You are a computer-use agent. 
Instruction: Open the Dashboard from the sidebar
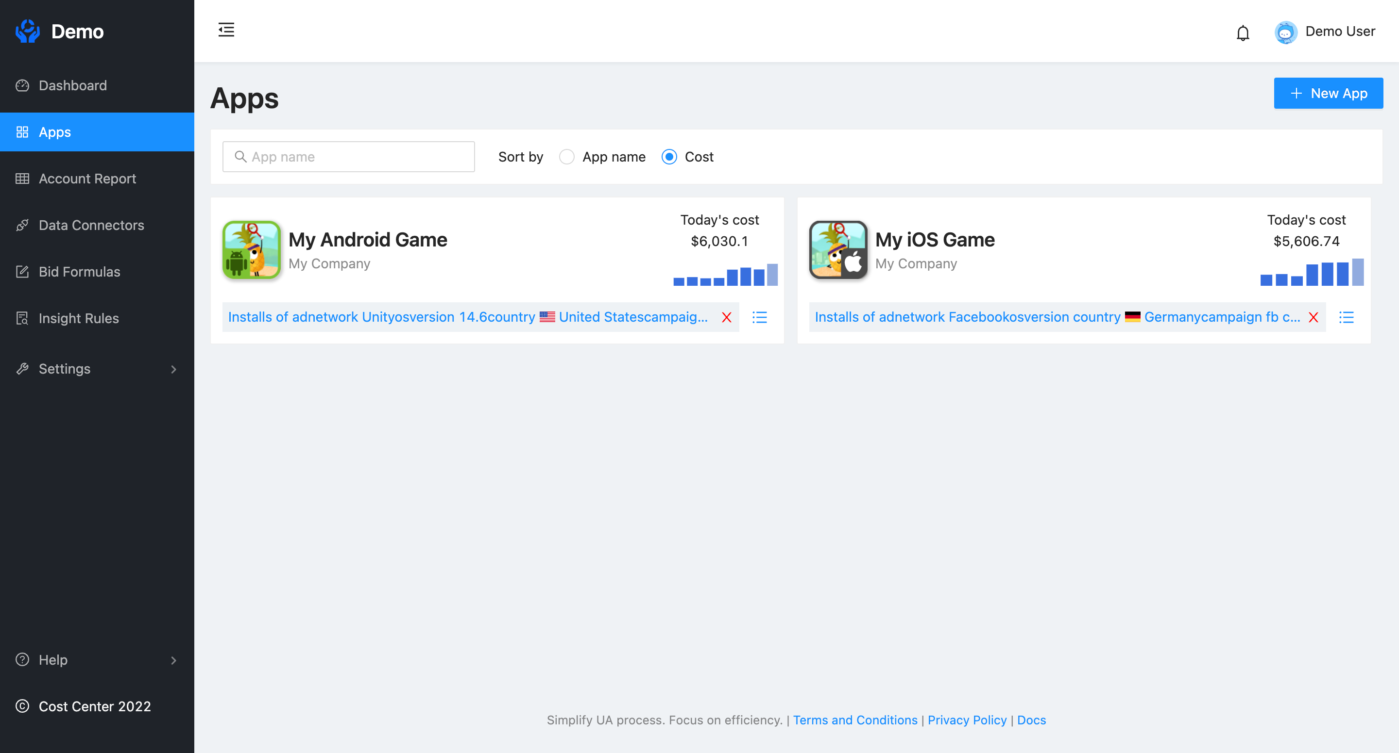72,85
